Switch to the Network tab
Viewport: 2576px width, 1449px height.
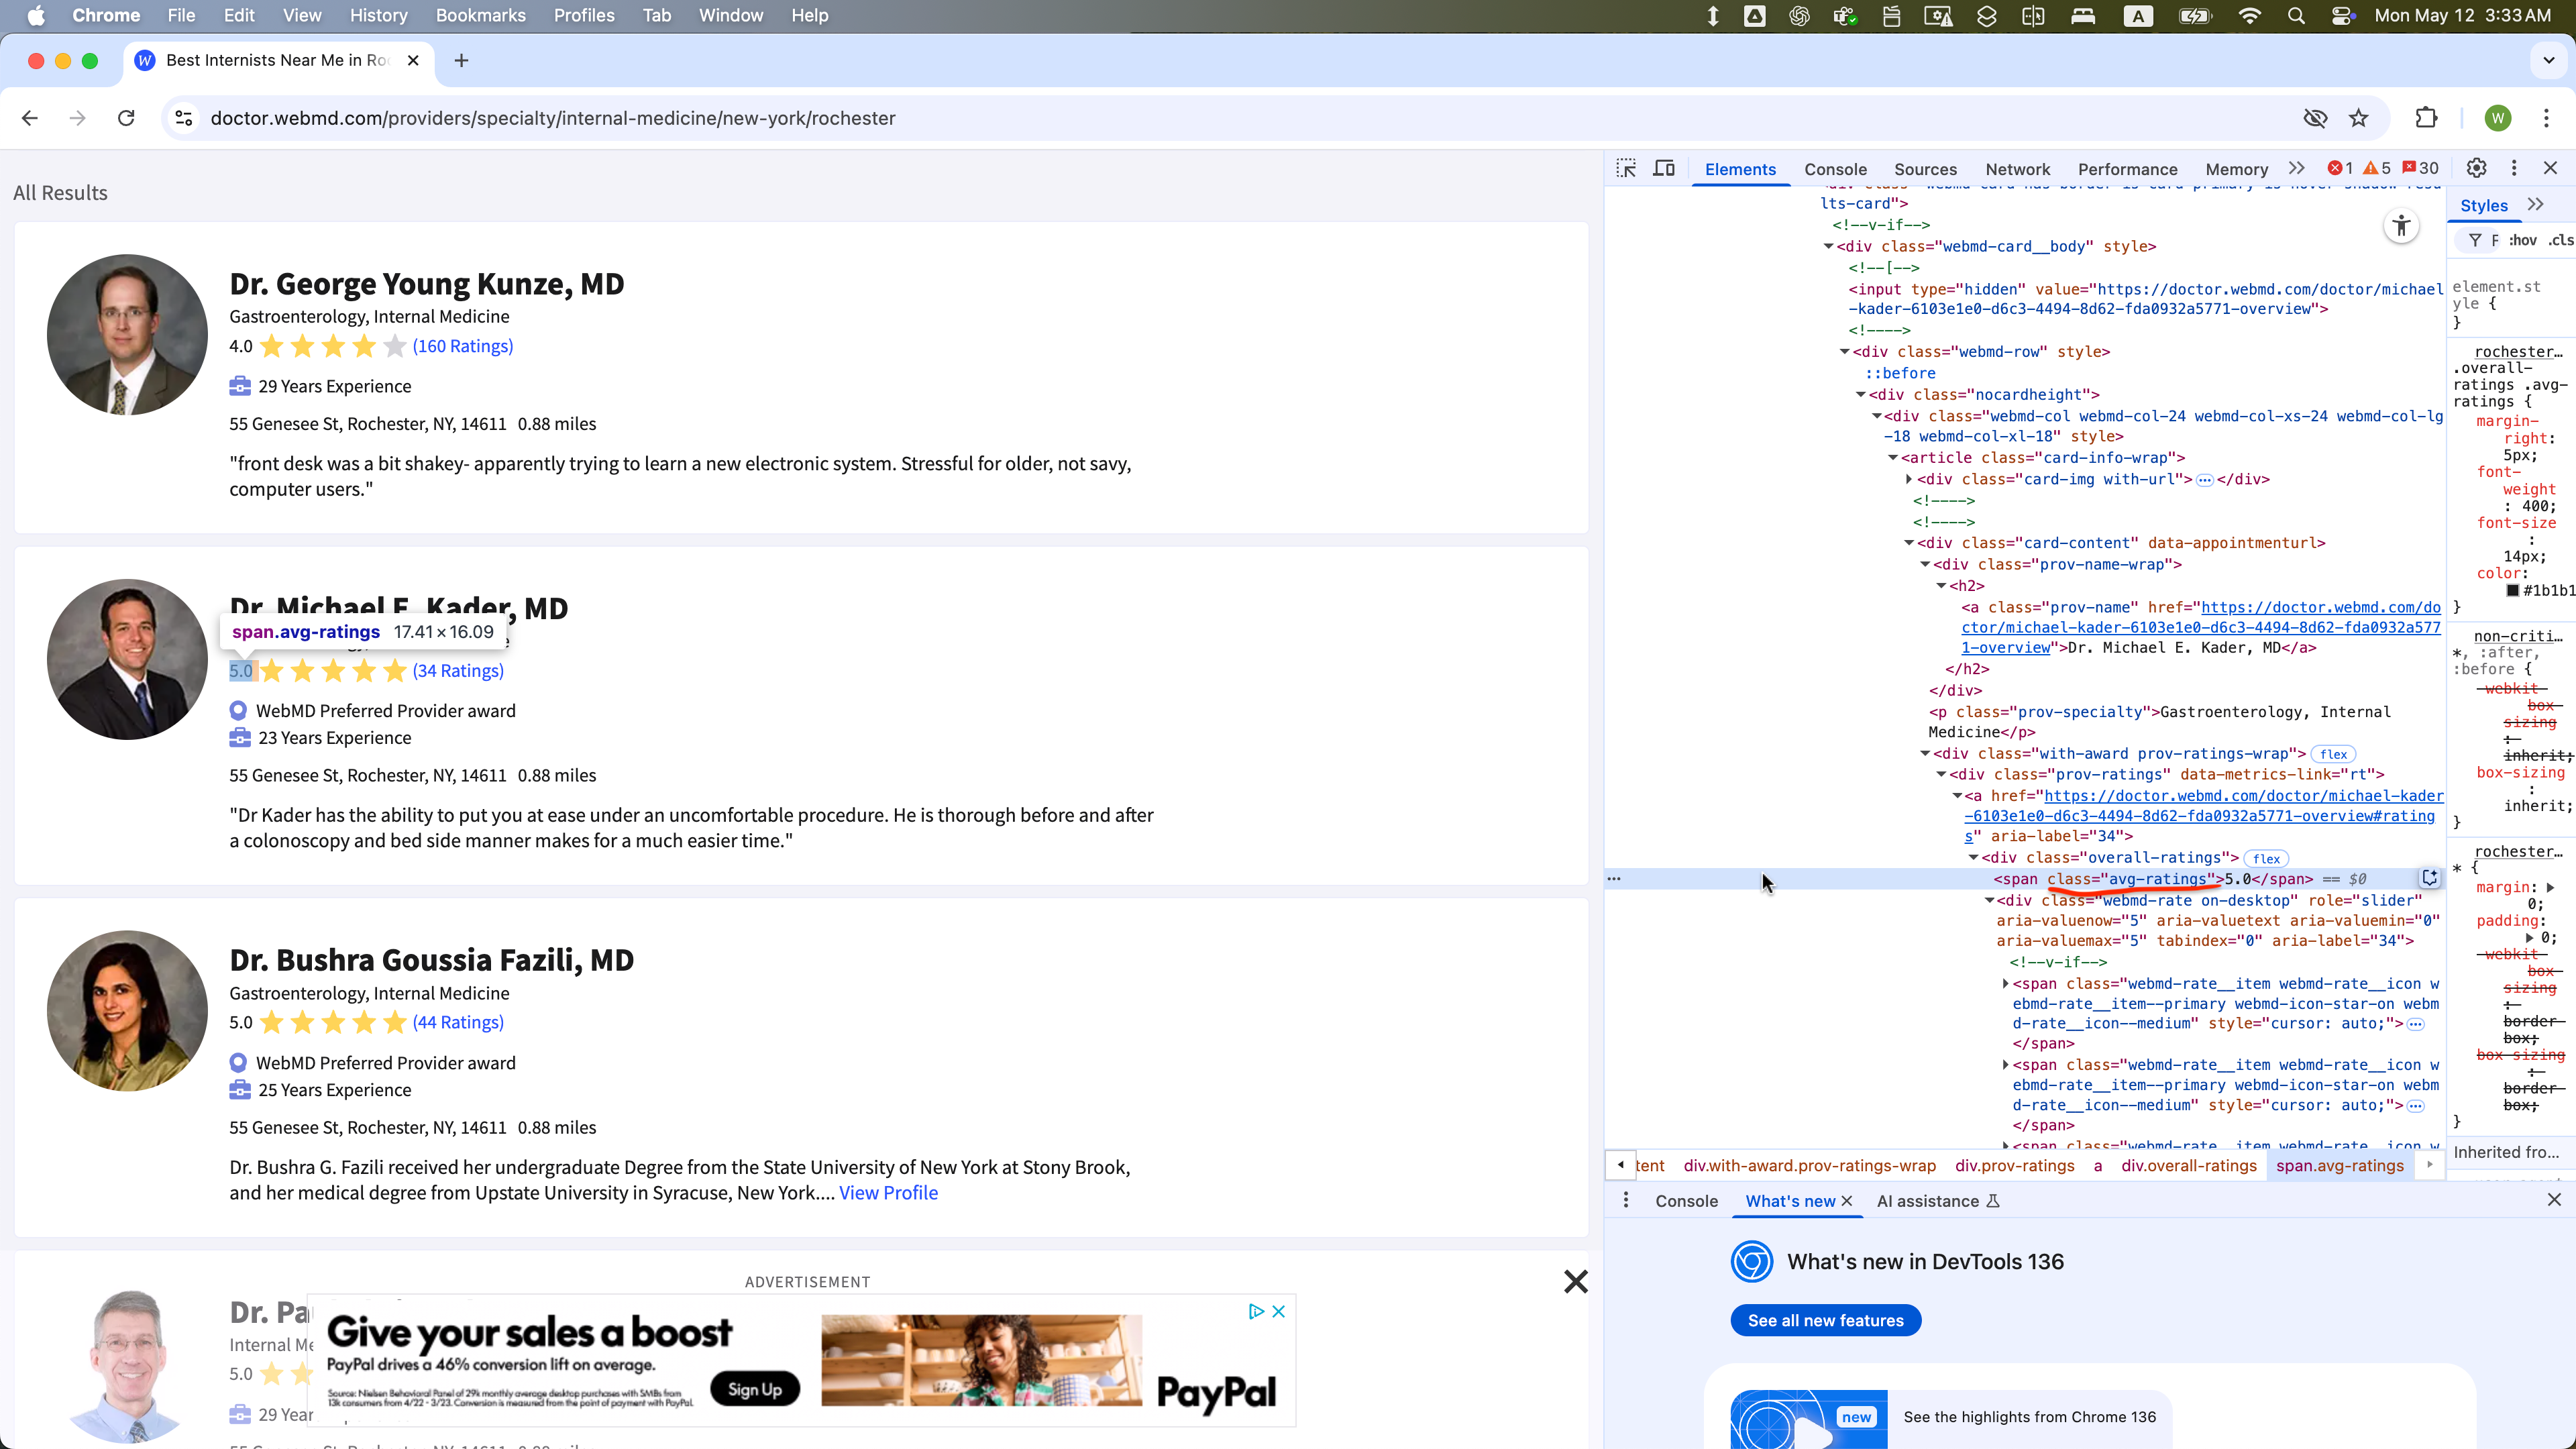pyautogui.click(x=2017, y=169)
